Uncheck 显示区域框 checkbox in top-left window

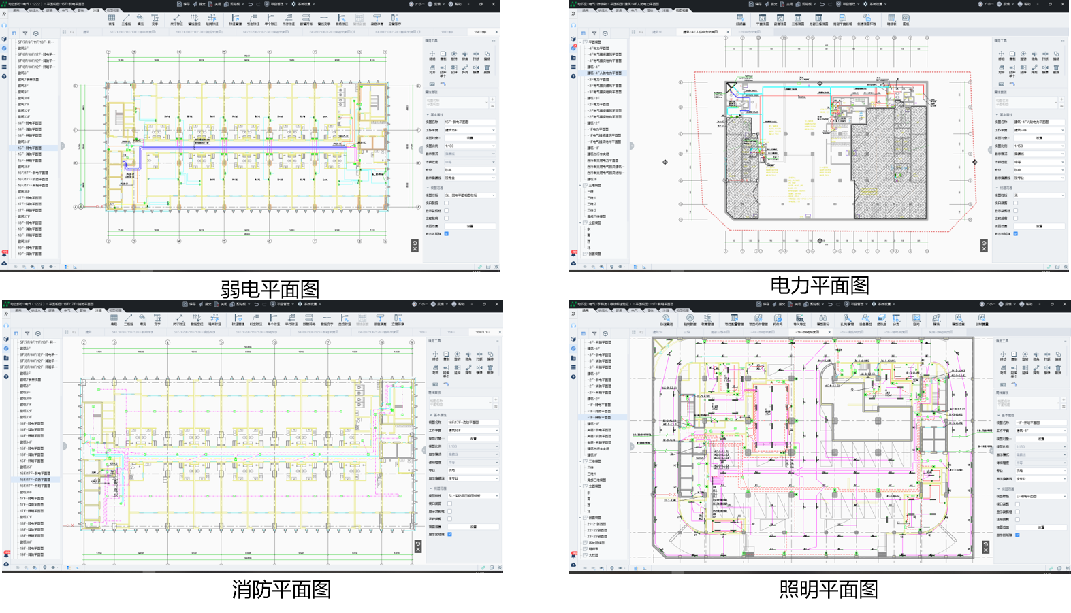[x=447, y=233]
